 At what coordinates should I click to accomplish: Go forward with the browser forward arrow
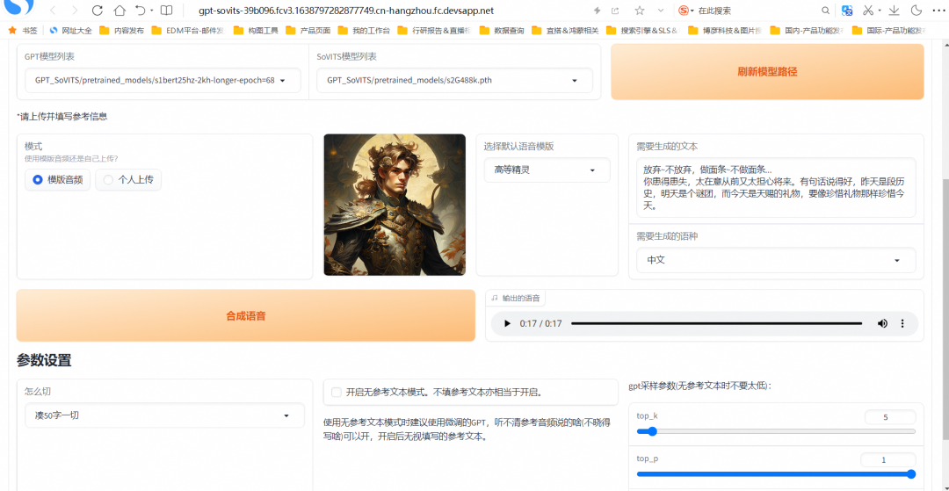[x=75, y=11]
